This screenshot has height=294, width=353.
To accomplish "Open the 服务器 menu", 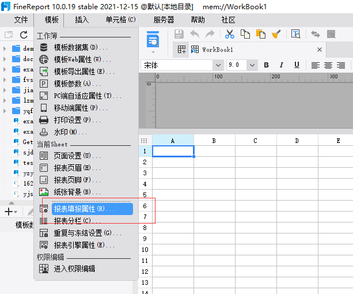I will point(164,20).
